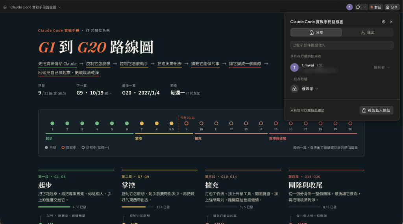
Task: Select timeline dot 8.5
Action: pyautogui.click(x=172, y=124)
